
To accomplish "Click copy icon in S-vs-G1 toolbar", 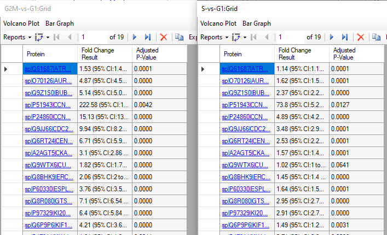I will click(376, 37).
